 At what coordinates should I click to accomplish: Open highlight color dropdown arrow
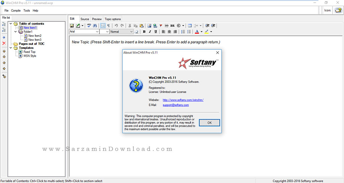211,32
